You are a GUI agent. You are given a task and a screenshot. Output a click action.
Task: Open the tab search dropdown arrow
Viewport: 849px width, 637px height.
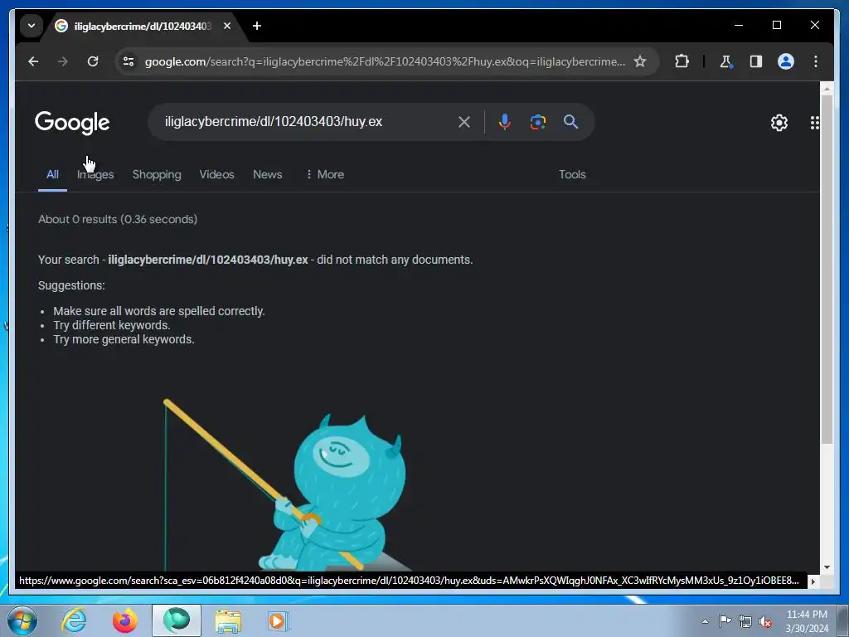(x=32, y=26)
